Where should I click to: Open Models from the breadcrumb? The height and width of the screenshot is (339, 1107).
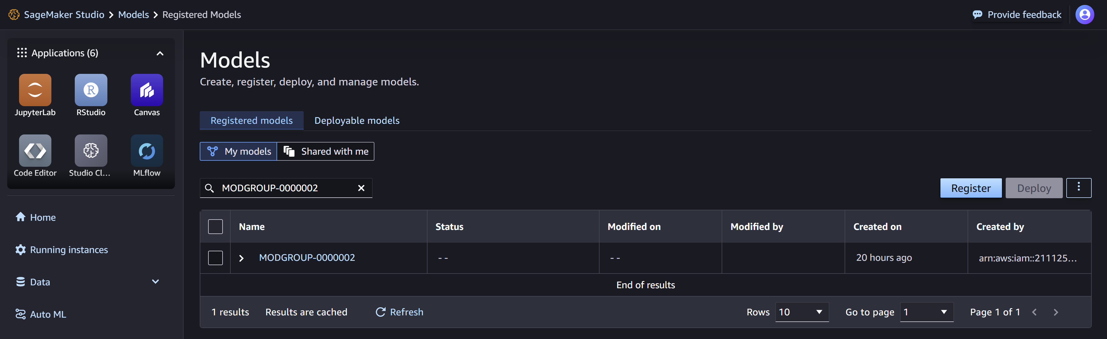coord(133,14)
